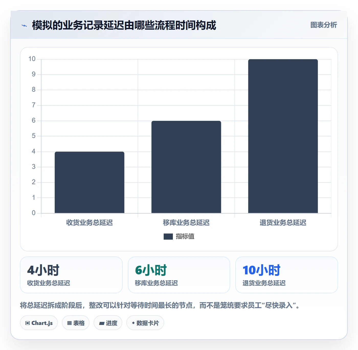Viewport: 358px width, 350px height.
Task: Select the 退货业务总延迟 bar in the chart
Action: [x=283, y=136]
